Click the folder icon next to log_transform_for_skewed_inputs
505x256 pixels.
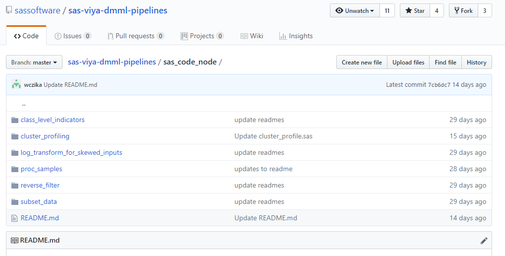click(14, 153)
